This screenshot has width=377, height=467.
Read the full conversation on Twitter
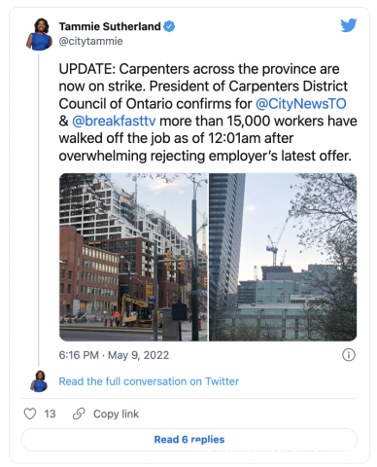149,381
